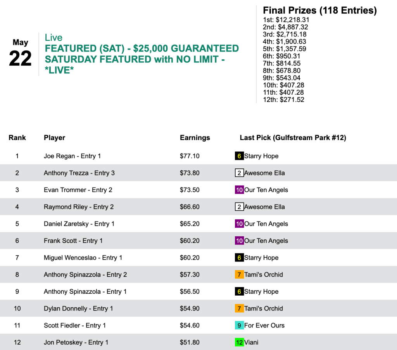The width and height of the screenshot is (397, 350).
Task: Click the number 2 badge in Raymond Riley's row
Action: (x=239, y=207)
